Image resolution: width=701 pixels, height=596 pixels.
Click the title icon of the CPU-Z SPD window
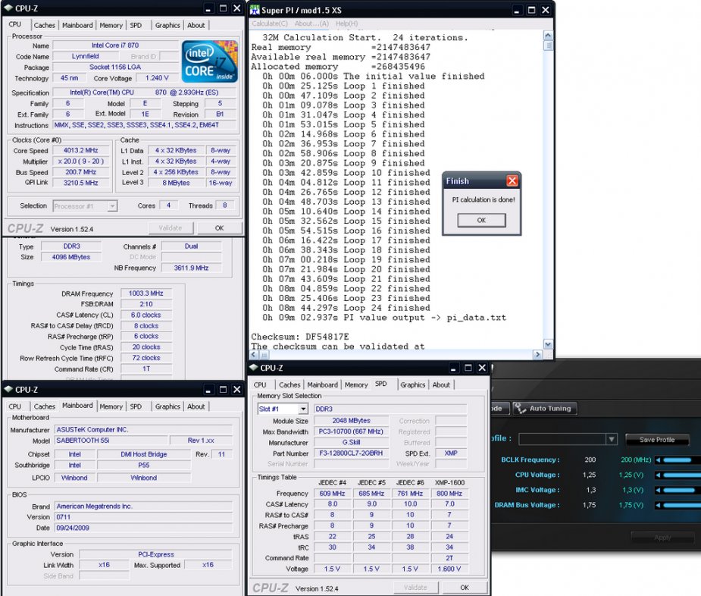tap(254, 367)
